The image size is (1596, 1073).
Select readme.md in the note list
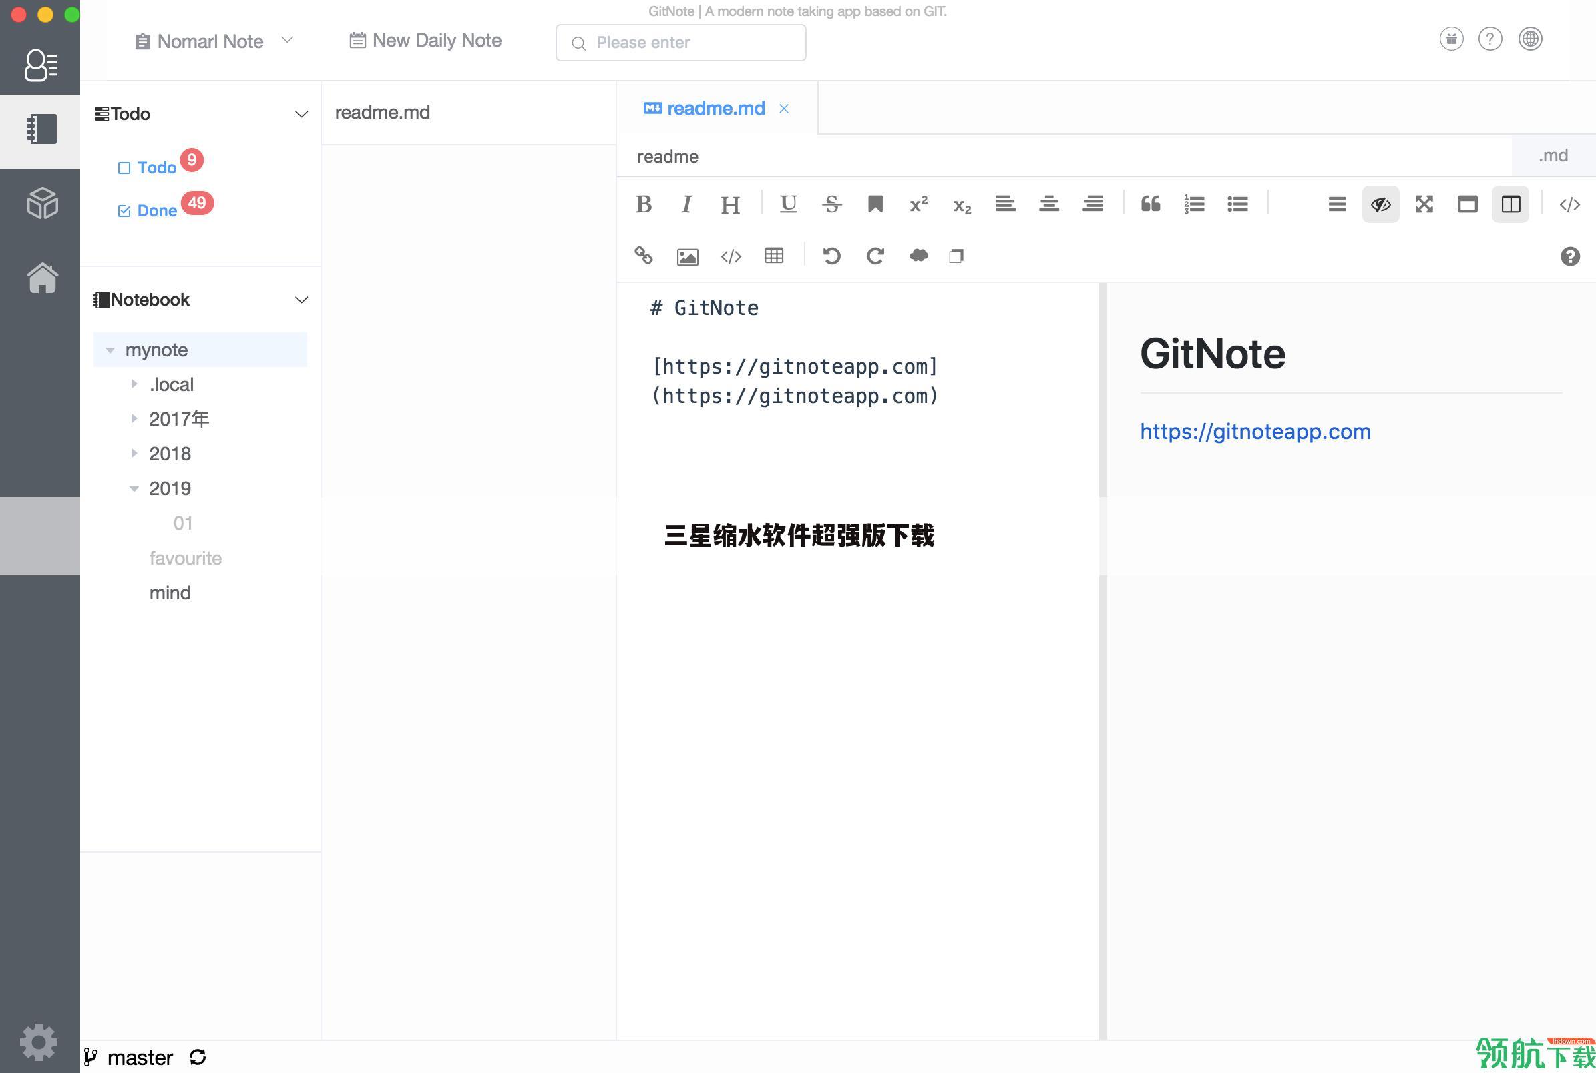click(468, 112)
